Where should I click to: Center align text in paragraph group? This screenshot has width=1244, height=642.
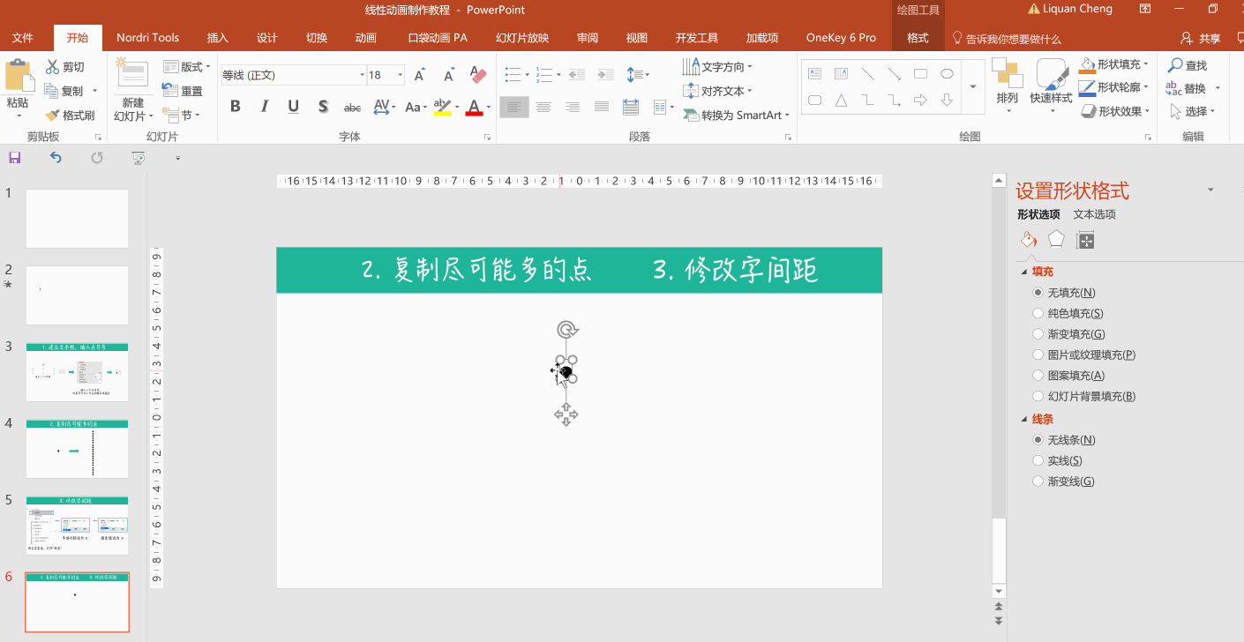[543, 107]
